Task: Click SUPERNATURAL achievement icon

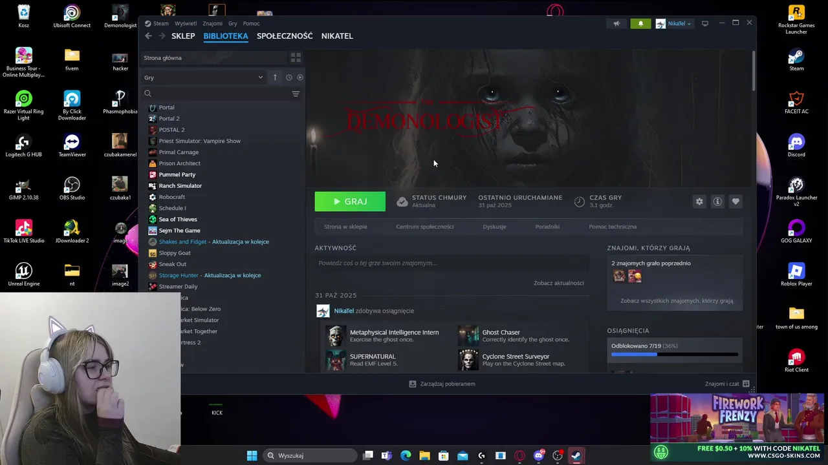Action: click(336, 360)
